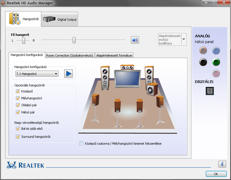Click the title bar speaker icon
This screenshot has height=180, width=231.
(x=3, y=3)
